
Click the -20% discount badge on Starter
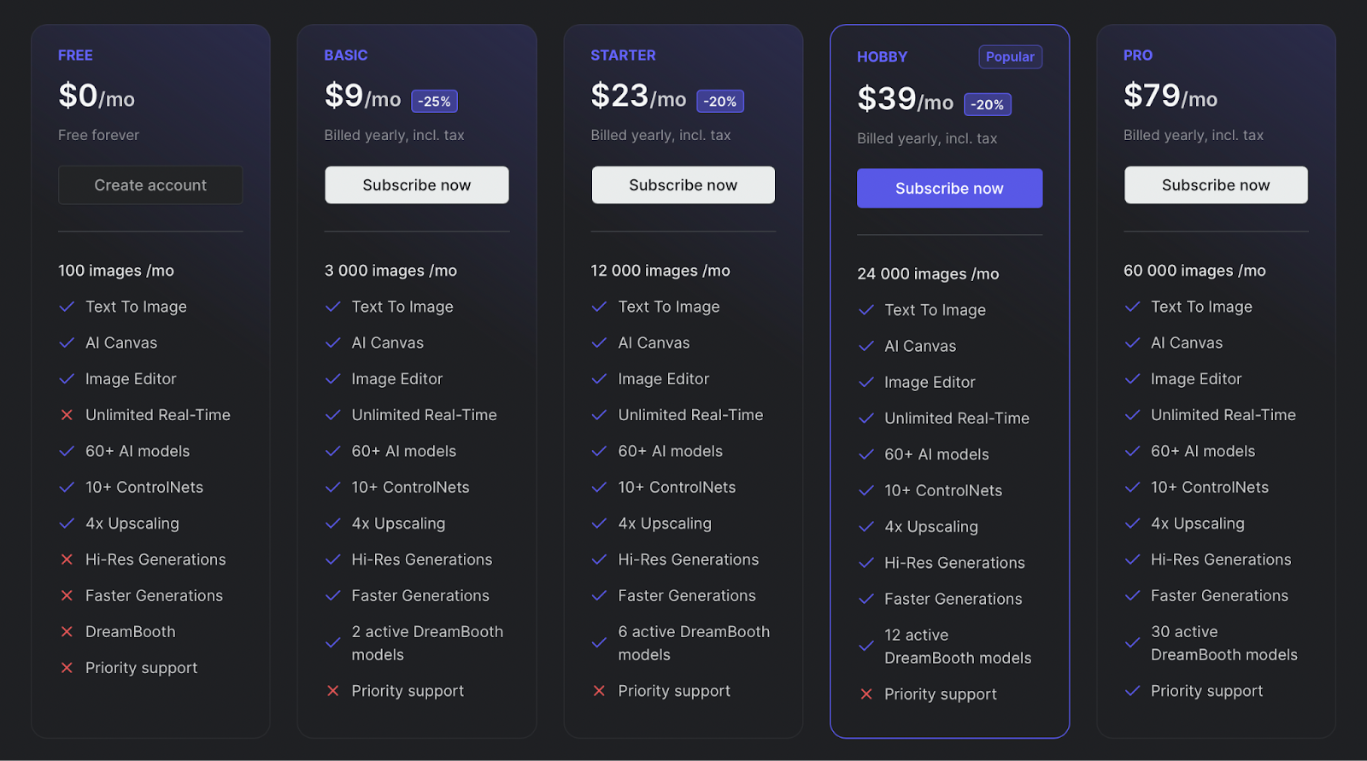pyautogui.click(x=720, y=102)
